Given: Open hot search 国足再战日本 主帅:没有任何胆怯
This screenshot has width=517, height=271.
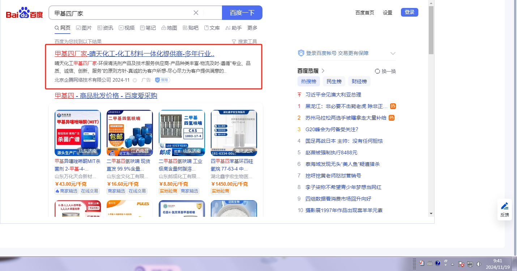Looking at the screenshot, I should tap(344, 141).
